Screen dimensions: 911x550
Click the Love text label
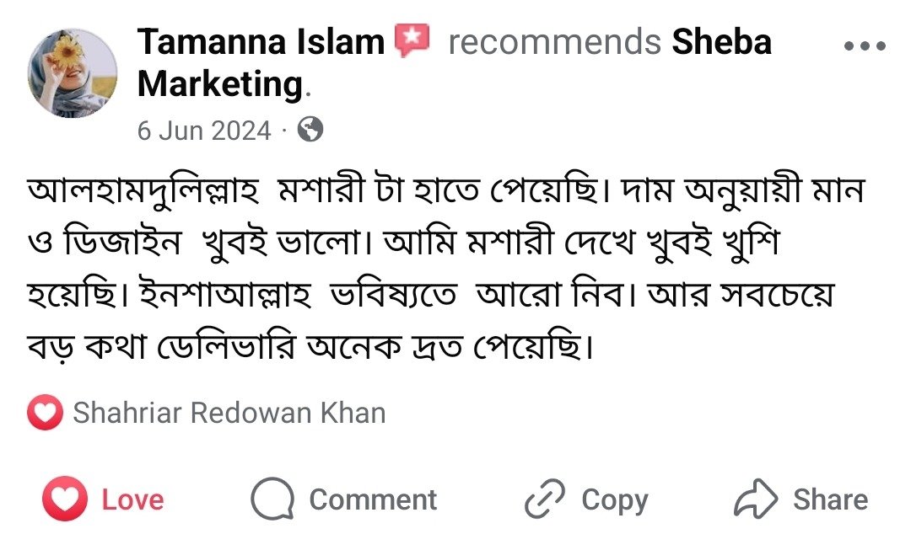pyautogui.click(x=132, y=499)
